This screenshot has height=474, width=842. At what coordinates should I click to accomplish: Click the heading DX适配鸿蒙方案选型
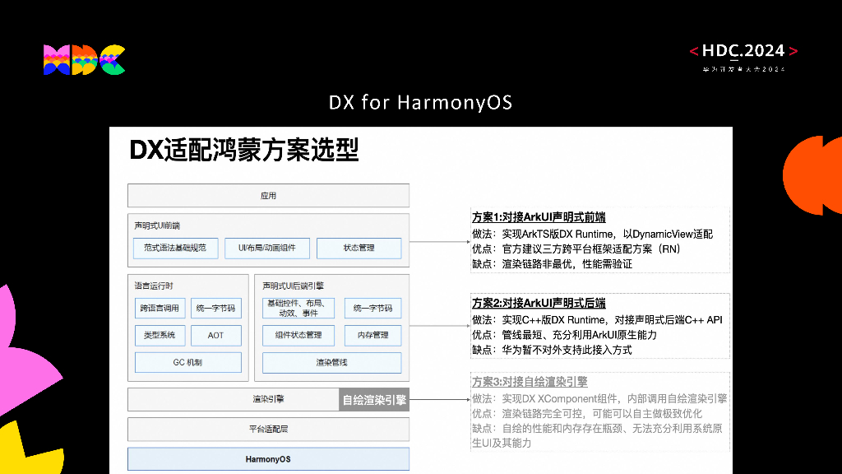pyautogui.click(x=243, y=150)
